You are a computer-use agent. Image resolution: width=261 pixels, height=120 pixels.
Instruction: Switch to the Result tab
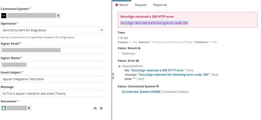pos(122,5)
